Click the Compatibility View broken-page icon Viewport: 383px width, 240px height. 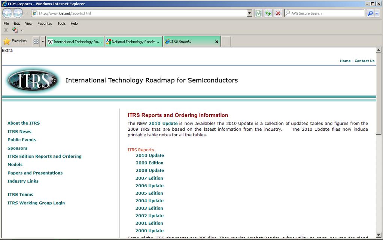(258, 13)
